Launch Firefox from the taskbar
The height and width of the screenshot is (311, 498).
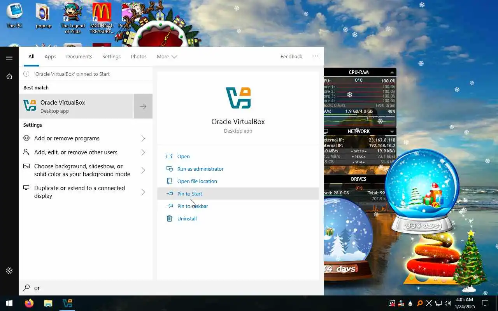click(29, 303)
